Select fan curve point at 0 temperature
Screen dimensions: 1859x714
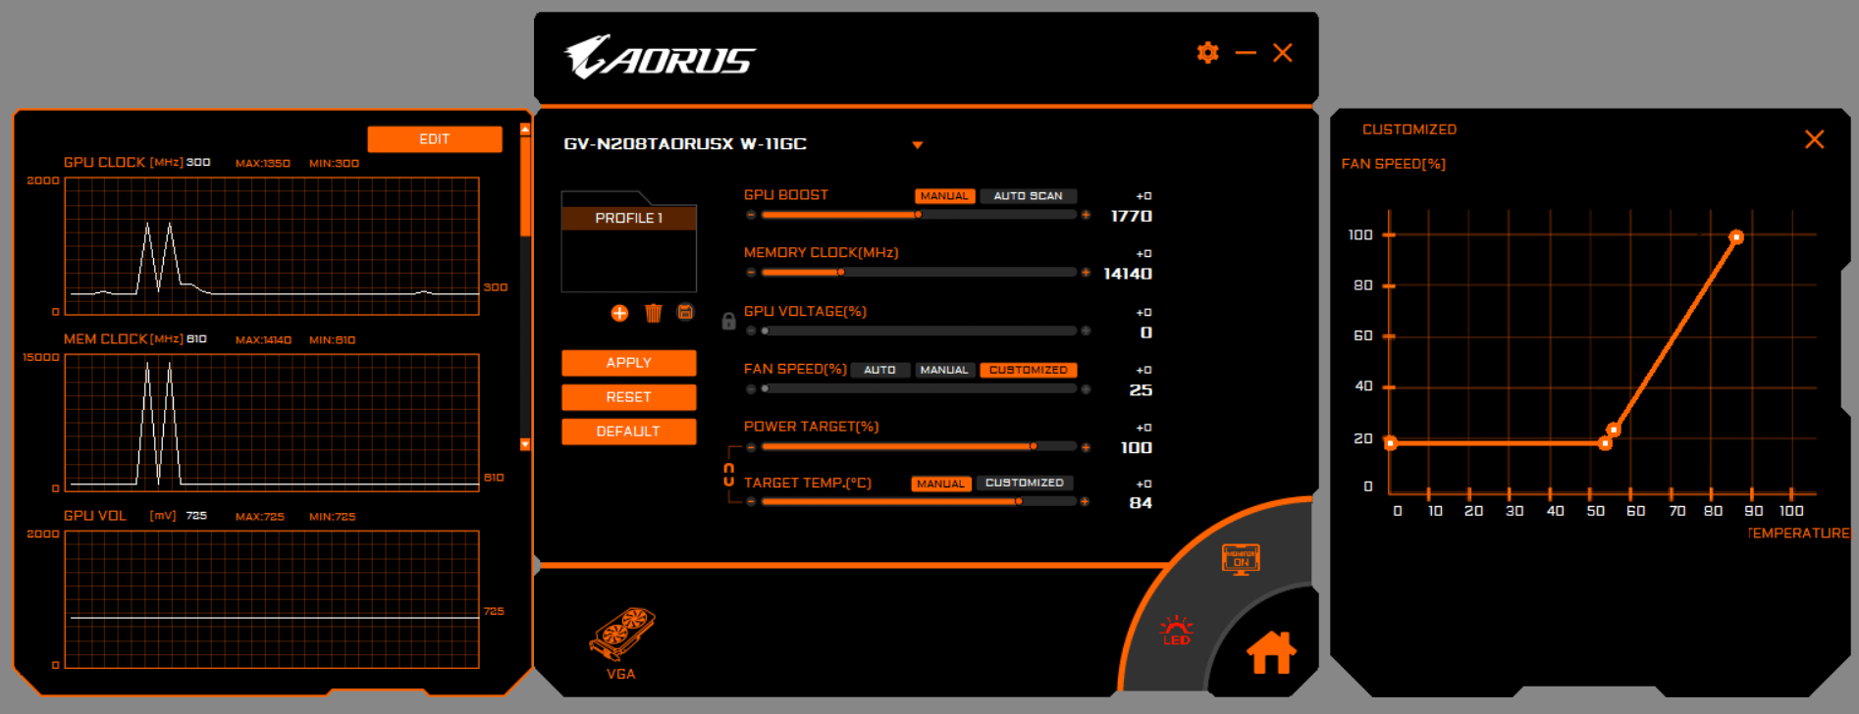point(1390,443)
